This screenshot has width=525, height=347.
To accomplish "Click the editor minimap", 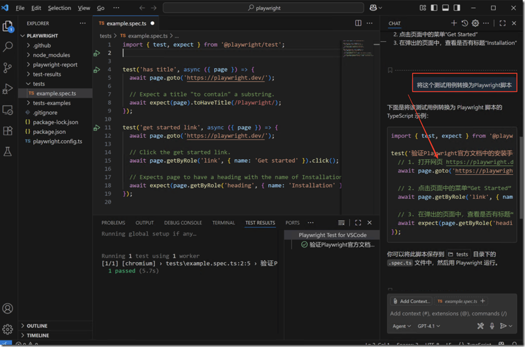I will (358, 49).
